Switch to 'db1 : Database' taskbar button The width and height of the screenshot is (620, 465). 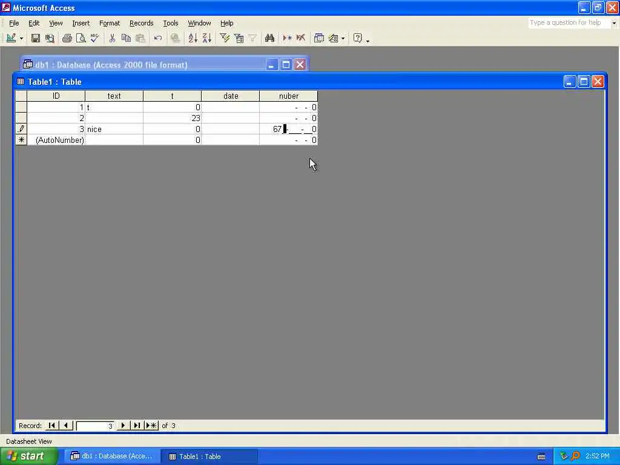(x=112, y=457)
